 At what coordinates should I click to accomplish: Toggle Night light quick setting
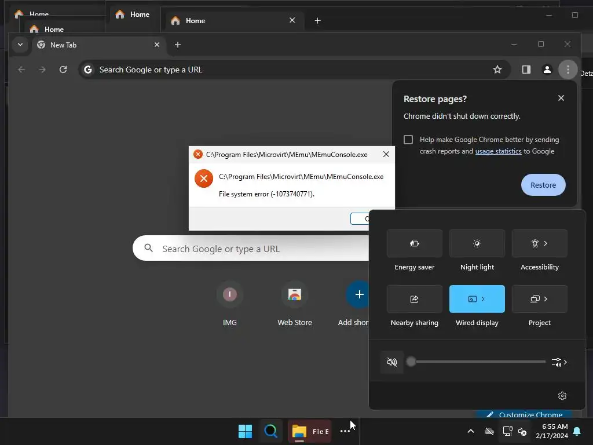477,243
